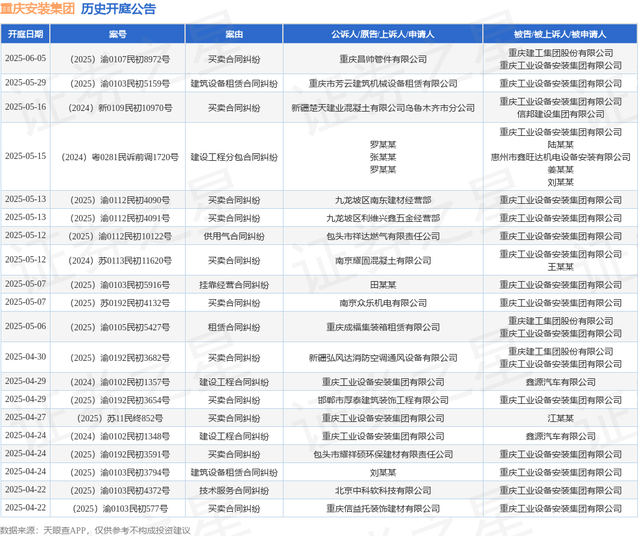Select defendant 姜某某
Viewport: 638px width, 536px height.
click(560, 170)
